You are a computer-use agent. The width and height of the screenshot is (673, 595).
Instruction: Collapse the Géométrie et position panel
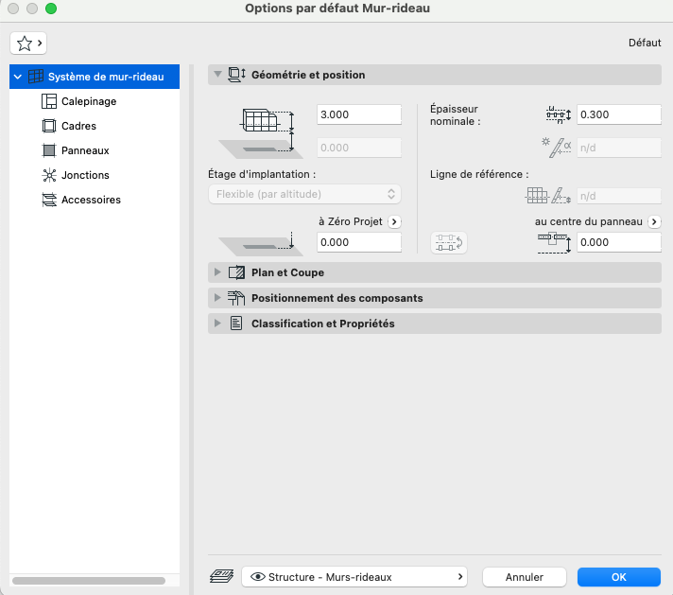pyautogui.click(x=217, y=75)
